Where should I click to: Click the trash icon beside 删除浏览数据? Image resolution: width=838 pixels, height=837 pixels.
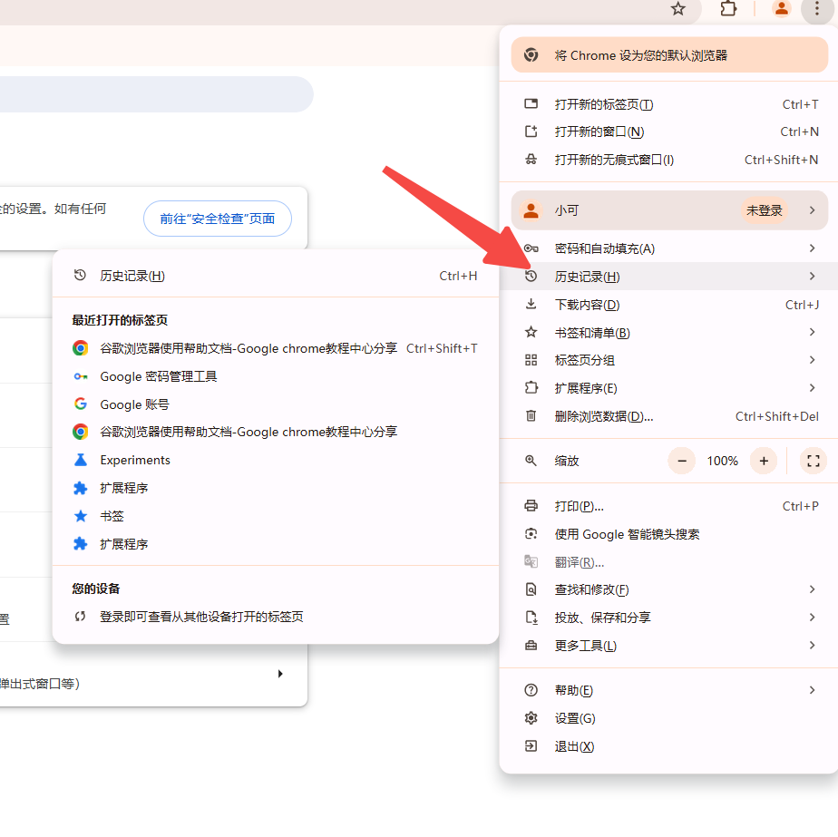[531, 416]
